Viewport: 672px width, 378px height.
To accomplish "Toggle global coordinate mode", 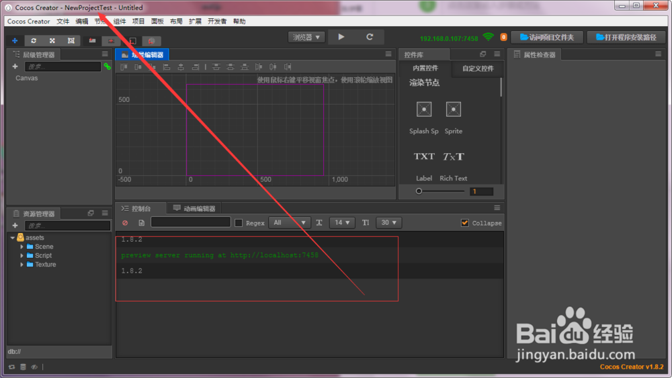I will click(x=151, y=41).
